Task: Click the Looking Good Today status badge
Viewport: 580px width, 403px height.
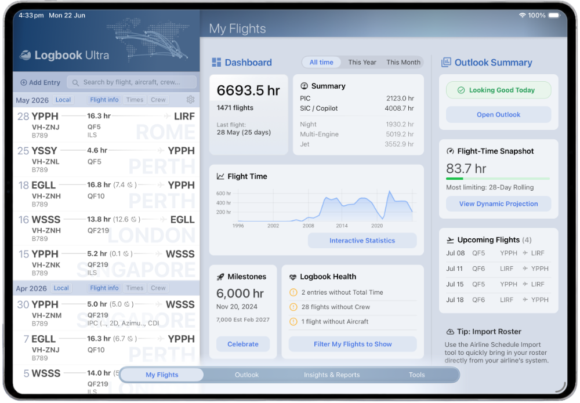Action: [x=498, y=90]
